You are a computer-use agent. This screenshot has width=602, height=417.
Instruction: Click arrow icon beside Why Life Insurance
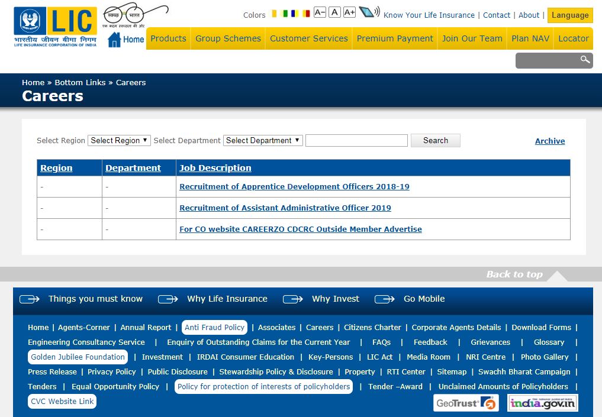point(168,299)
